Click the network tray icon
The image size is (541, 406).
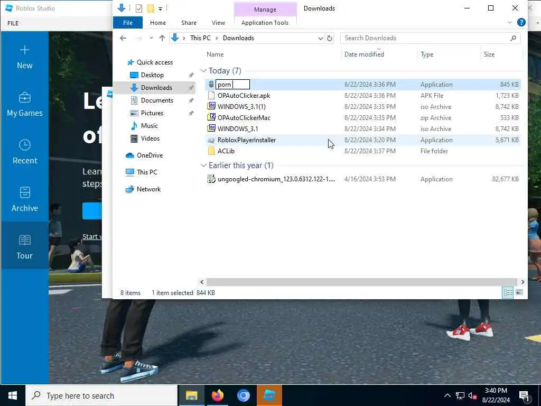(x=460, y=395)
